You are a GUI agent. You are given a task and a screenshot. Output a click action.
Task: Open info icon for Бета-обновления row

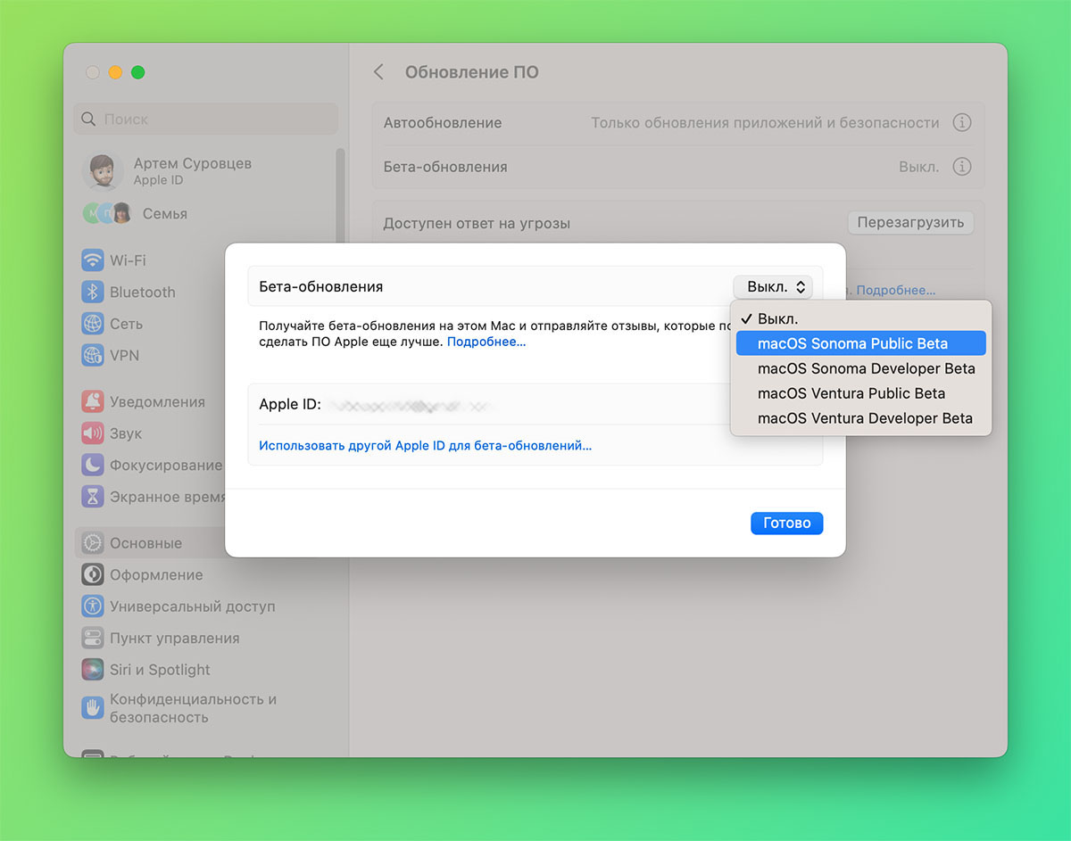961,166
